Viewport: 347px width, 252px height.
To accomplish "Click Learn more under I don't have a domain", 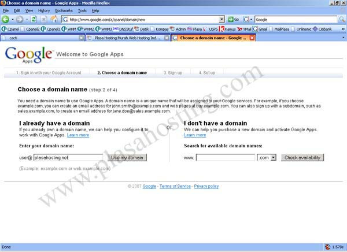I will (x=195, y=135).
